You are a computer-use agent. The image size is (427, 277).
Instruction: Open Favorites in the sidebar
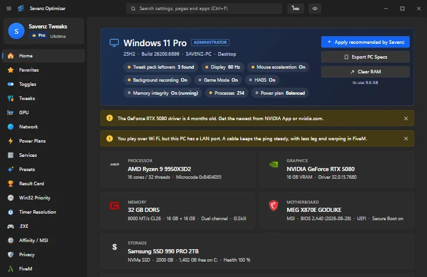click(43, 70)
